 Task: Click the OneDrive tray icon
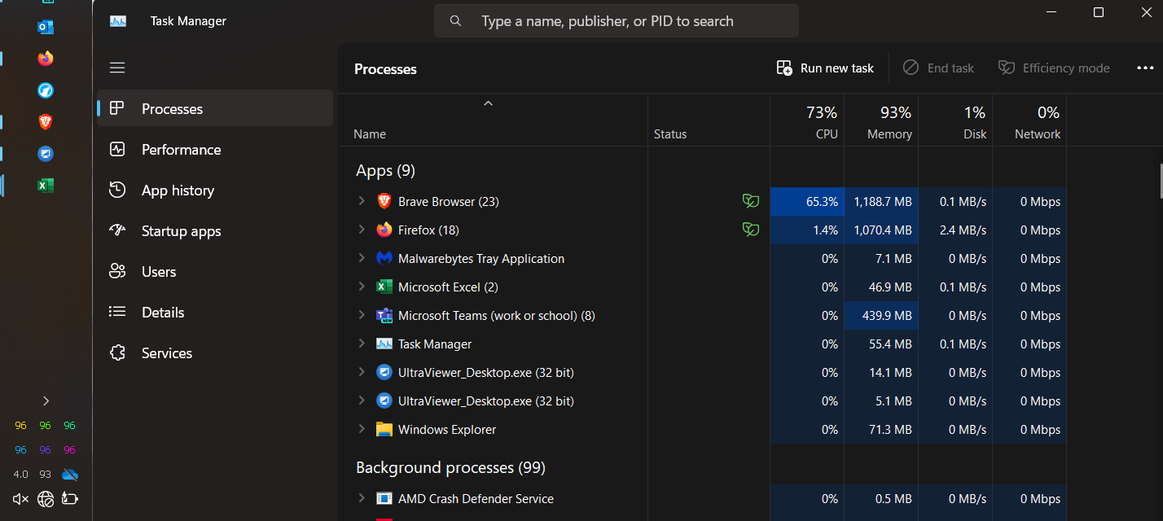(70, 475)
